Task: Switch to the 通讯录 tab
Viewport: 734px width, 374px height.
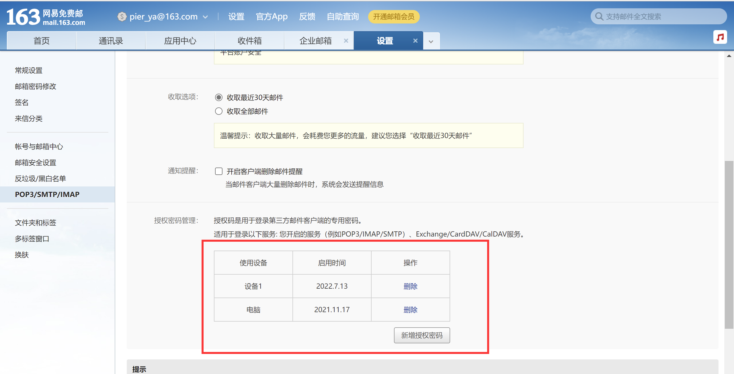Action: pyautogui.click(x=111, y=41)
